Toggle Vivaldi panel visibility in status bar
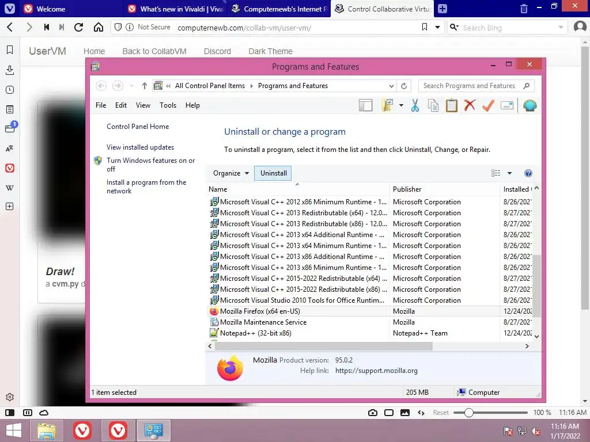Image resolution: width=590 pixels, height=442 pixels. click(10, 413)
